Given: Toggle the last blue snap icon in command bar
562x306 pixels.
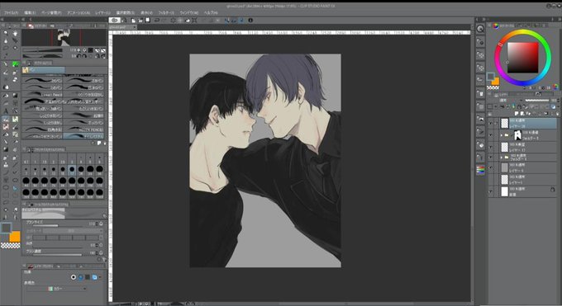Looking at the screenshot, I should click(241, 21).
